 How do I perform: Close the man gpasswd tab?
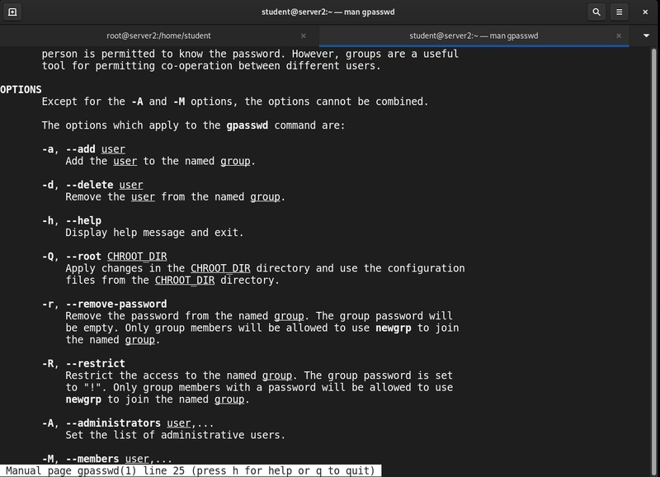point(619,35)
